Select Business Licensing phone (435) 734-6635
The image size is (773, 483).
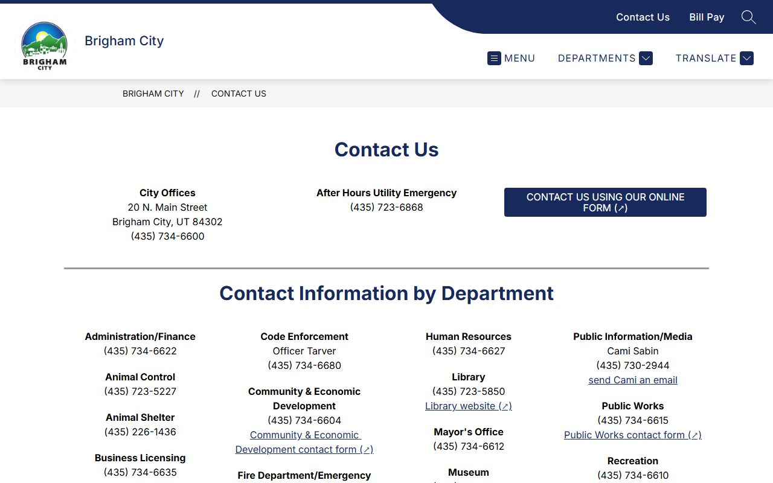[x=140, y=472]
